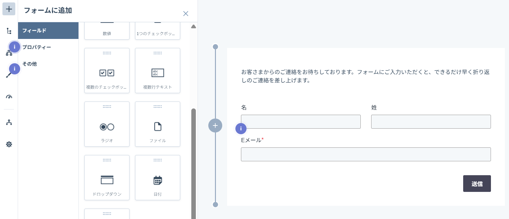Click the scroll up arrow in field list

193,27
